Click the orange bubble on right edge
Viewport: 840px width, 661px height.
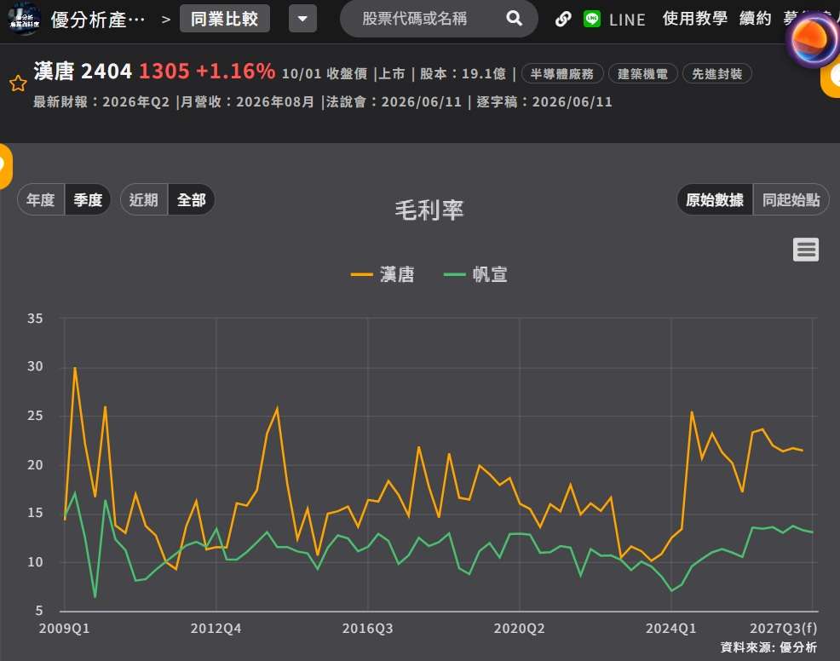[831, 78]
